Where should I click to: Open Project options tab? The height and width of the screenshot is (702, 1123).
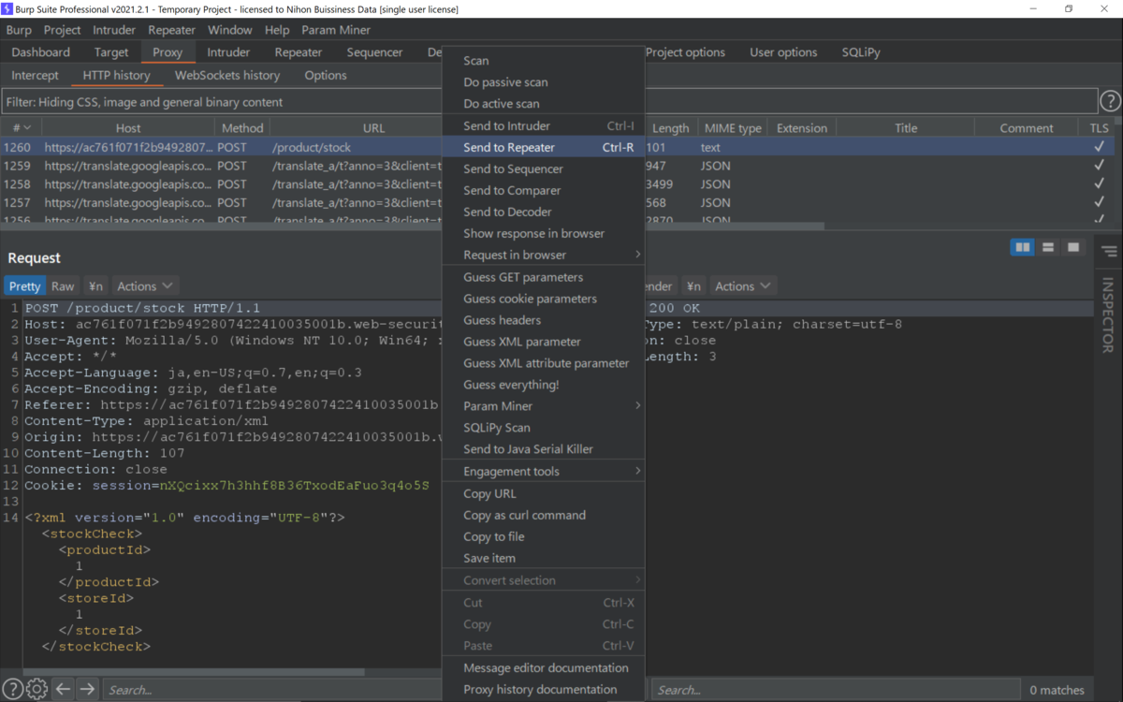685,52
